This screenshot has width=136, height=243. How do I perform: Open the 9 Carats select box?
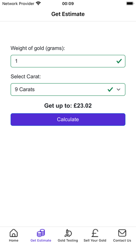[68, 89]
